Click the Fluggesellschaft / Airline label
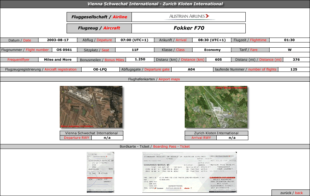The width and height of the screenshot is (310, 196). pyautogui.click(x=99, y=17)
